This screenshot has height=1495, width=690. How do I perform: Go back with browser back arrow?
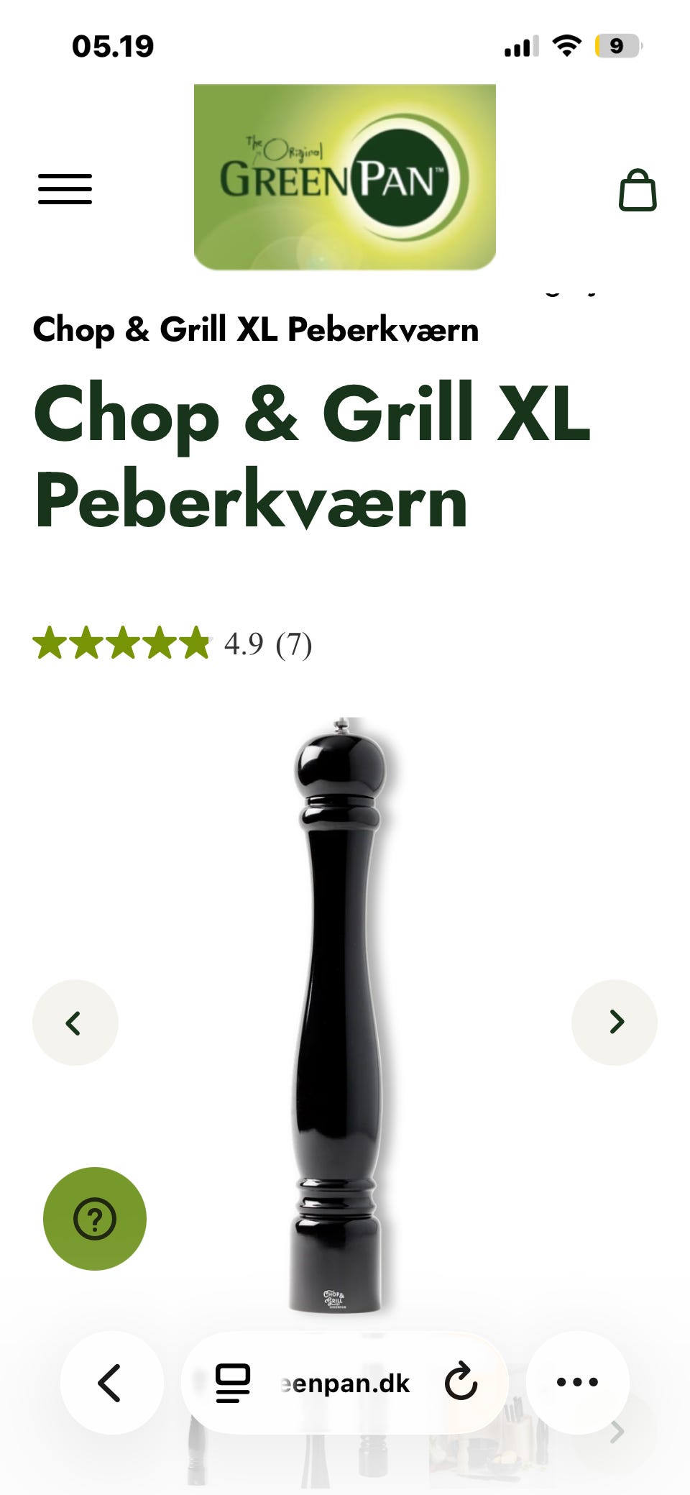(x=111, y=1382)
